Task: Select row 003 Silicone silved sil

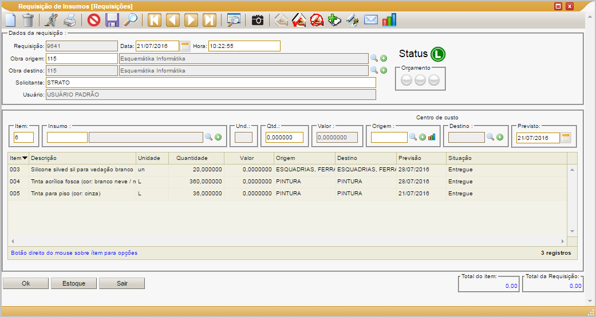Action: pos(287,170)
